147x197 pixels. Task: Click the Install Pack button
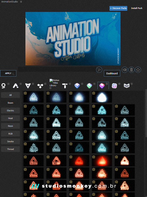[x=137, y=8]
